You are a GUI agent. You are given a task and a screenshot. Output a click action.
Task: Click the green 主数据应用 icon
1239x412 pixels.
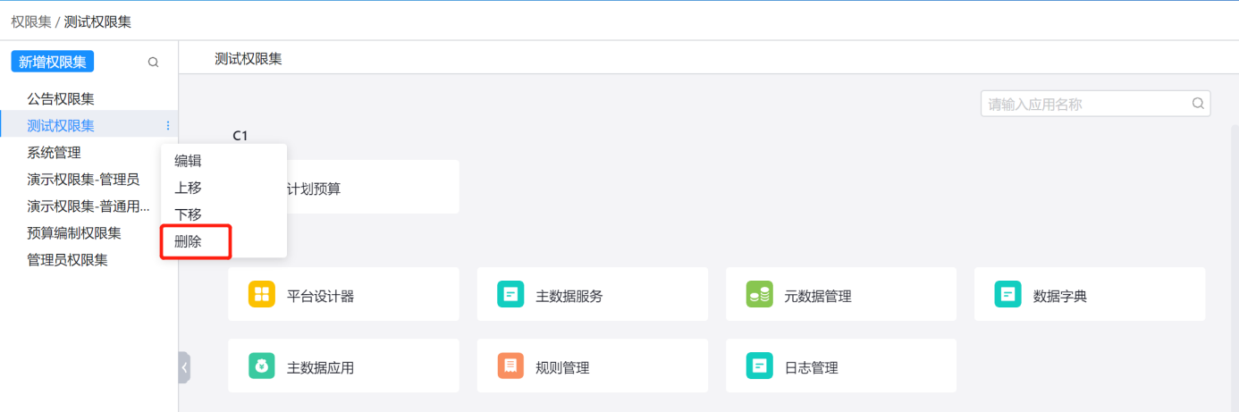pos(262,366)
